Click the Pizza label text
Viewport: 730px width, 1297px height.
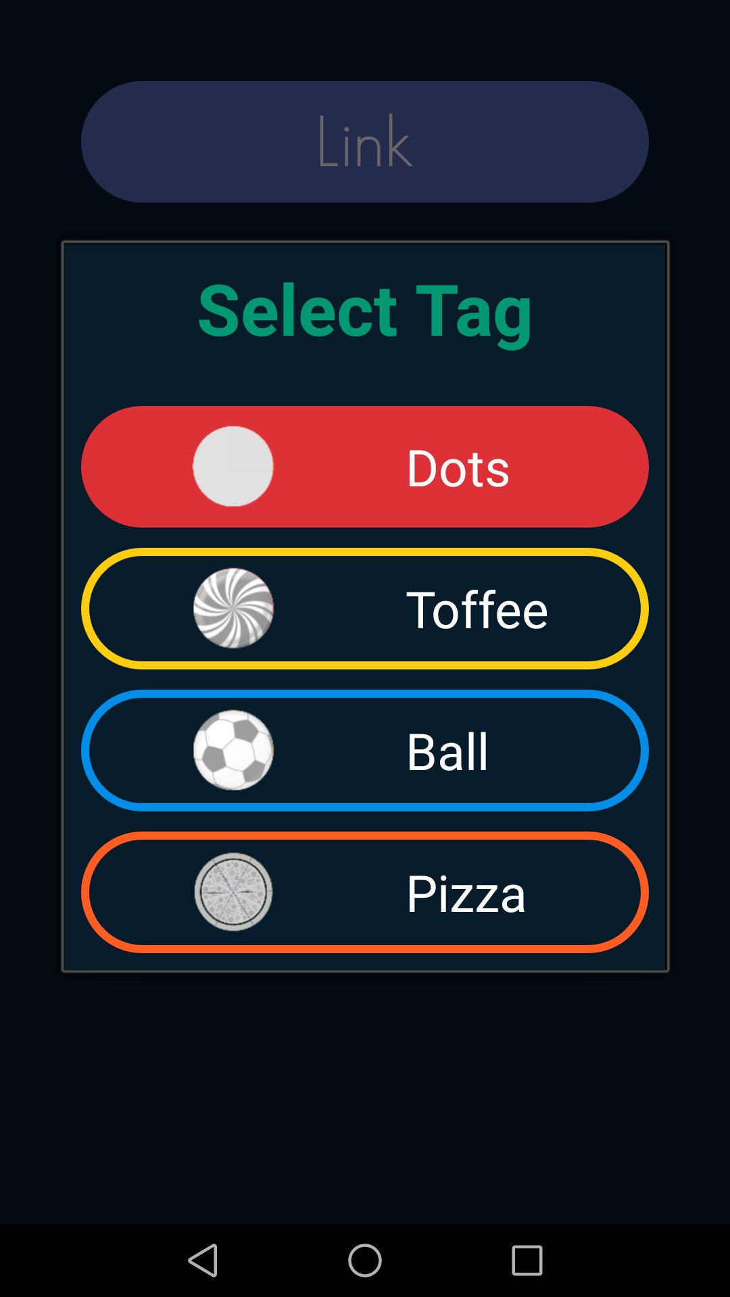466,894
